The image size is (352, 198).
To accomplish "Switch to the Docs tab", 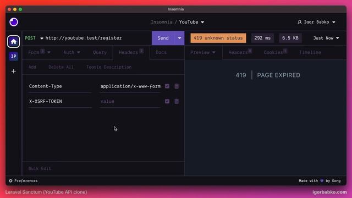I will click(161, 52).
